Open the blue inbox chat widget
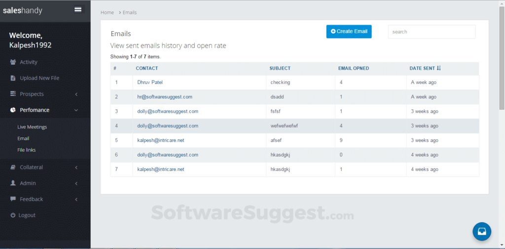The width and height of the screenshot is (505, 249). pyautogui.click(x=482, y=231)
